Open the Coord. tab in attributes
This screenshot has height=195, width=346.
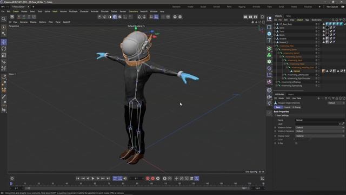click(287, 107)
